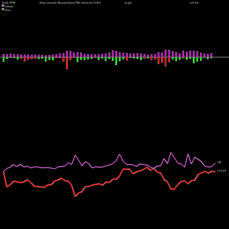229x229 pixels.
Task: Click the longest red downward price bar
Action: (x=67, y=63)
